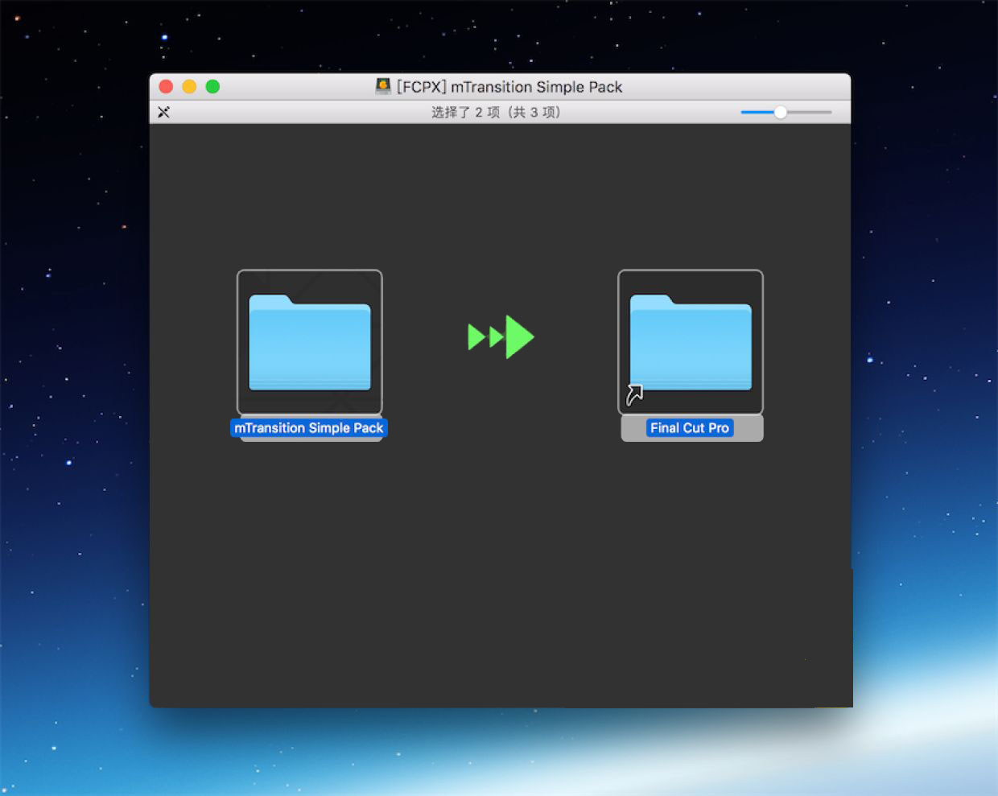Click the customize toolbar icon under the title bar
This screenshot has height=796, width=998.
coord(163,112)
